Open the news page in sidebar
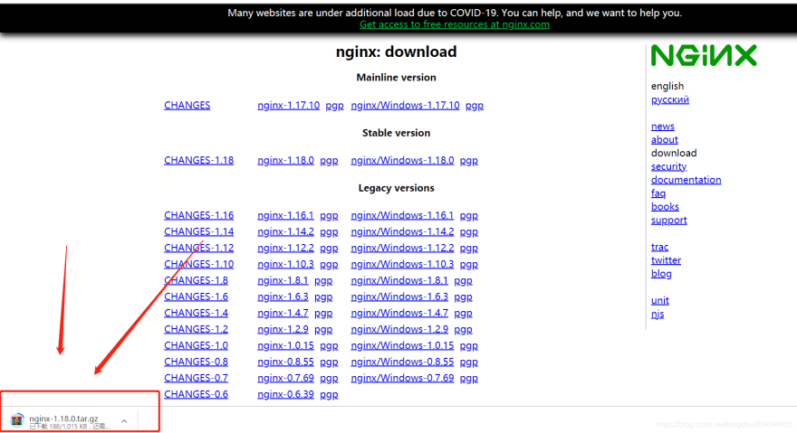This screenshot has width=797, height=433. pyautogui.click(x=663, y=126)
